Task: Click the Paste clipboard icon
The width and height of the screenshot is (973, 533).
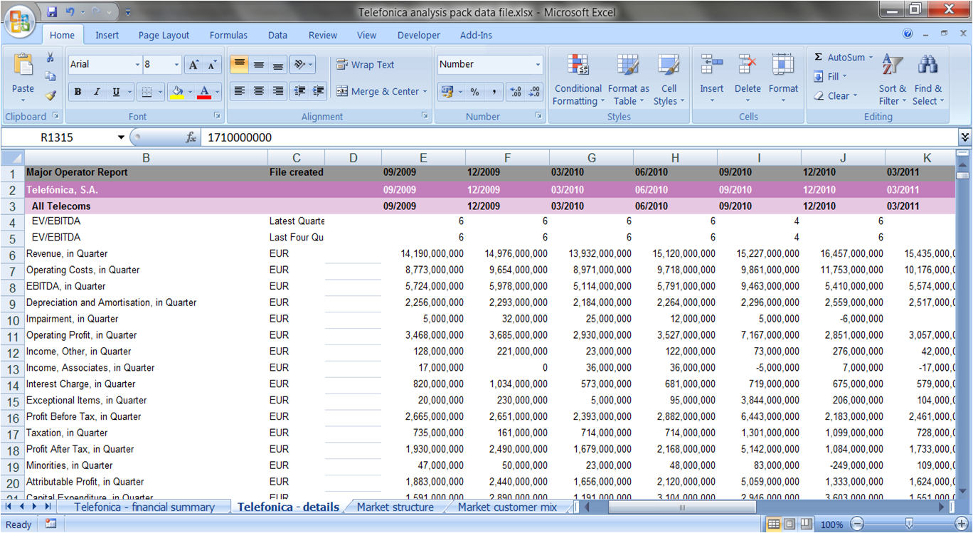Action: [x=23, y=65]
